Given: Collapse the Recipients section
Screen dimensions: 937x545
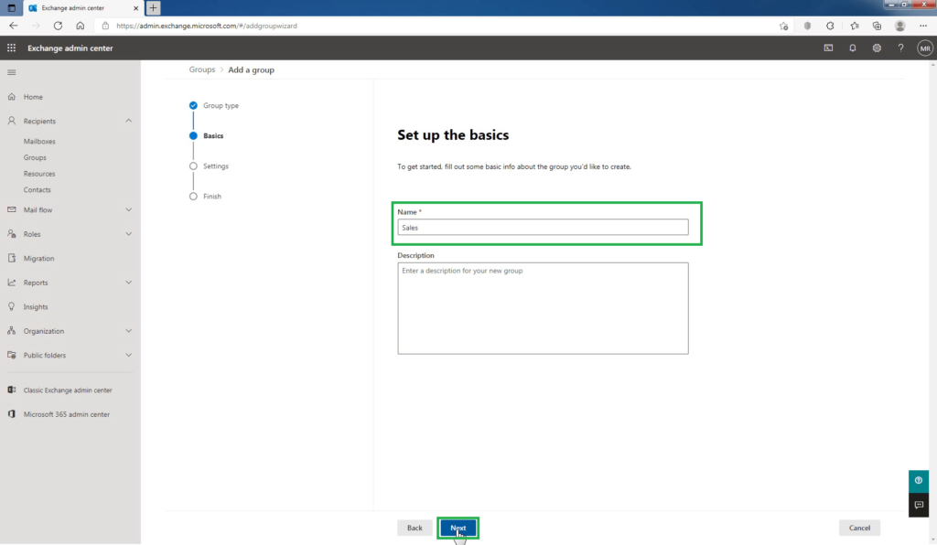Looking at the screenshot, I should click(128, 122).
